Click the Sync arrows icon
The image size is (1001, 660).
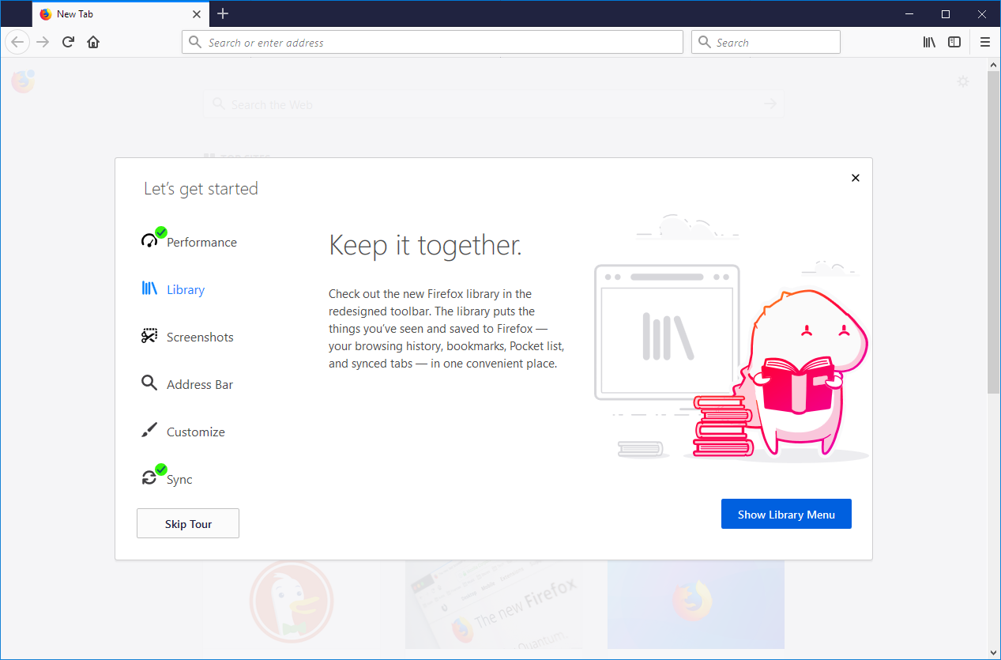tap(149, 477)
